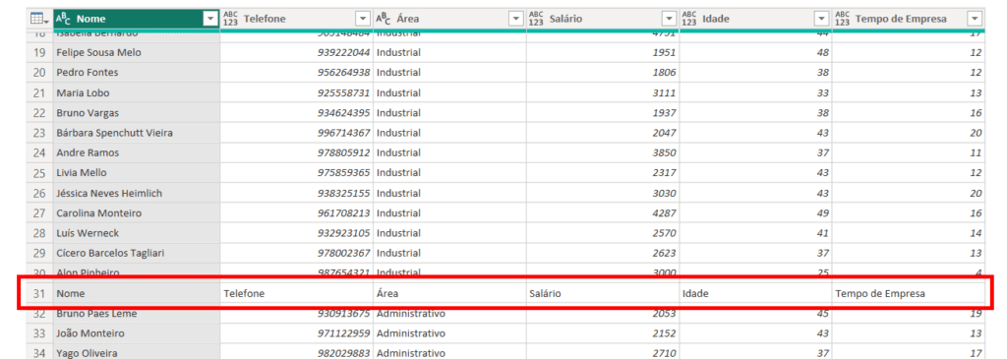Click the cell Pedro Fontes

(x=136, y=73)
